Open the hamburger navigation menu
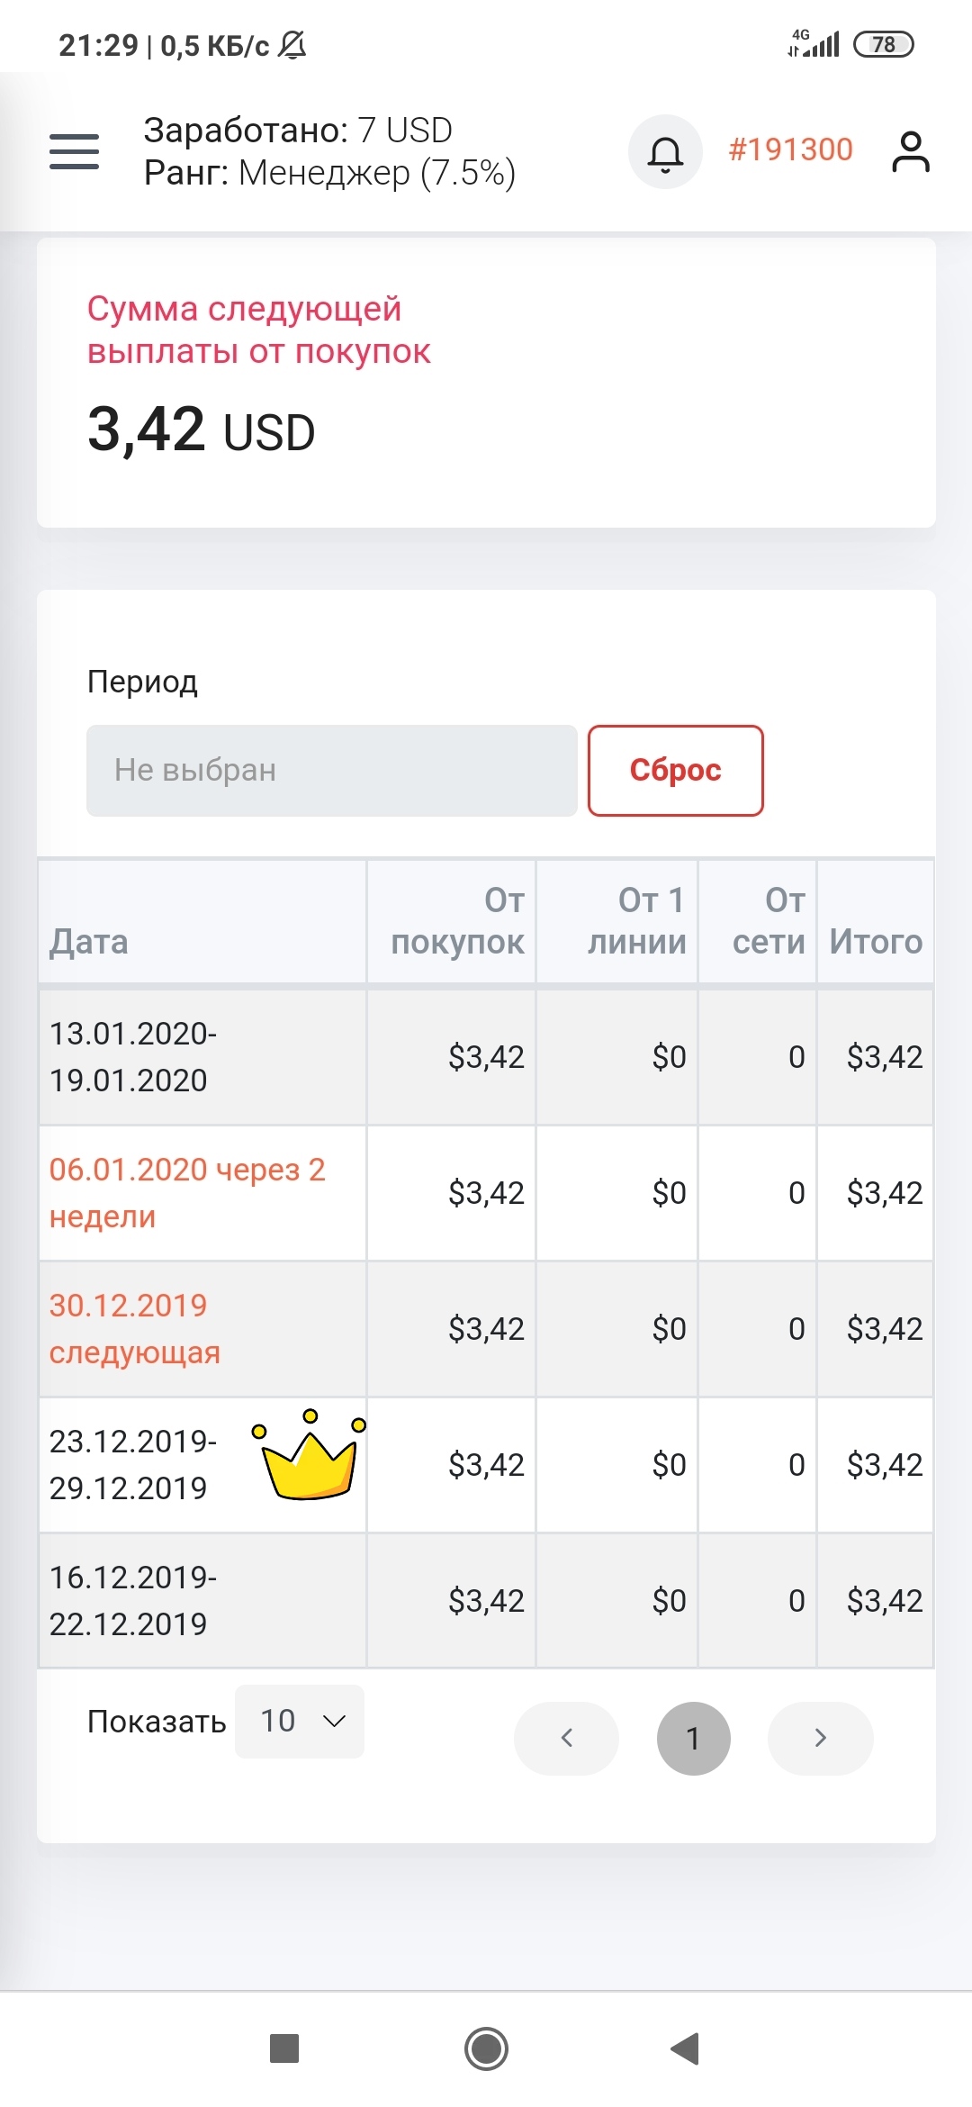This screenshot has width=972, height=2107. tap(74, 151)
